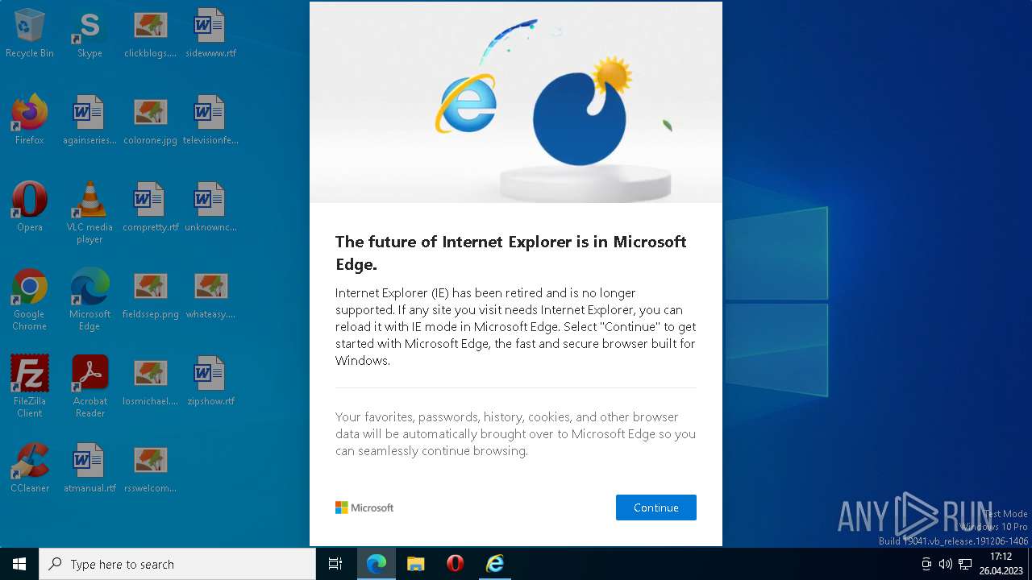The height and width of the screenshot is (580, 1032).
Task: Select the Skype desktop shortcut
Action: tap(89, 34)
